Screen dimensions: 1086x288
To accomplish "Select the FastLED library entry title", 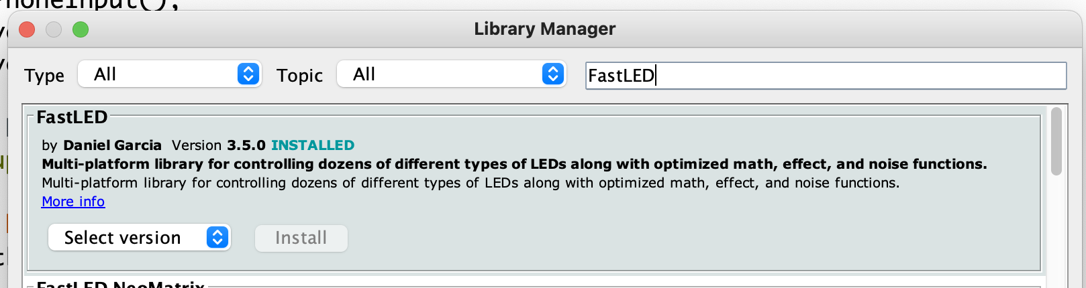I will coord(72,117).
